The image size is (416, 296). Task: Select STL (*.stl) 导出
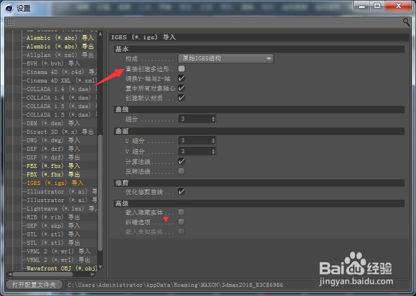coord(54,242)
